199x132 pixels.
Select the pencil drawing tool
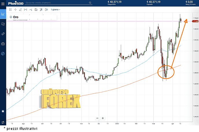(20, 9)
